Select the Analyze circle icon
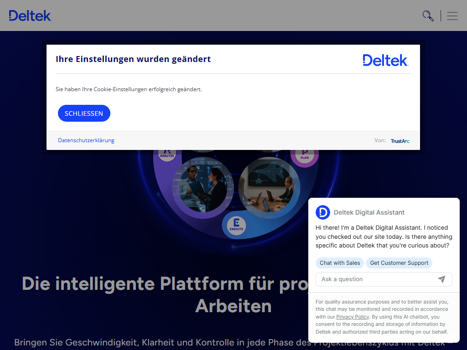Screen dimensions: 467x350 167,155
